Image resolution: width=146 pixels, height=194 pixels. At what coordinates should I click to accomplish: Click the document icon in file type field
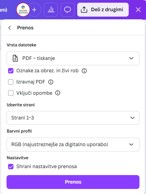click(x=15, y=58)
